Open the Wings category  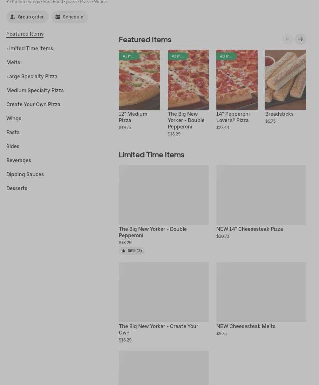coord(14,118)
